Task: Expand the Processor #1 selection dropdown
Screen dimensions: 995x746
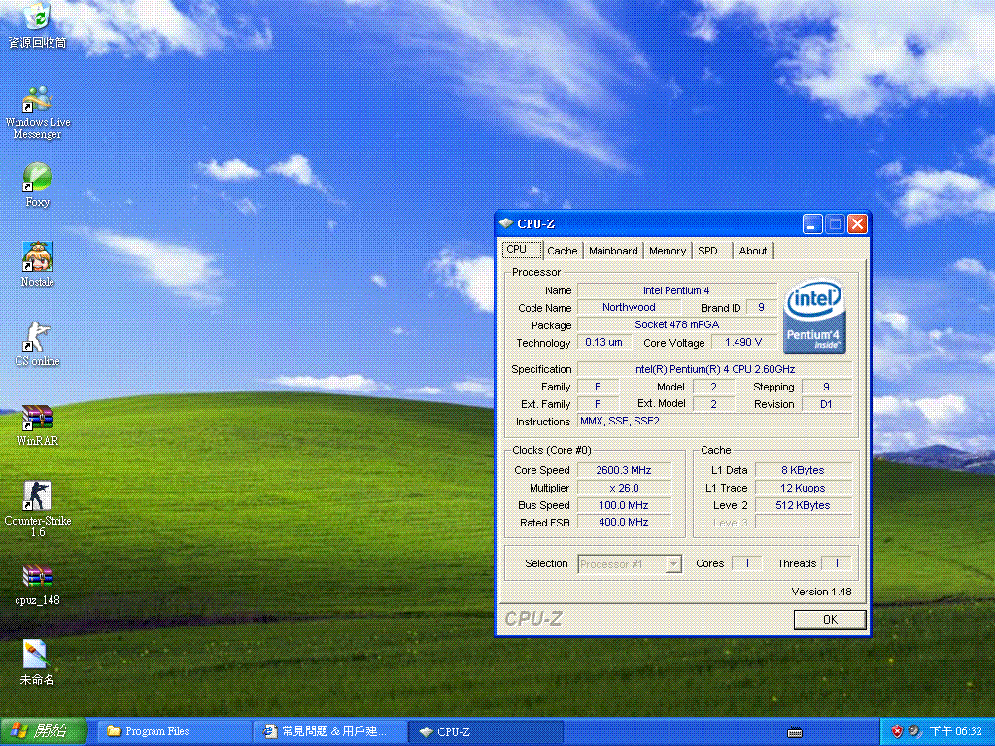Action: (673, 564)
